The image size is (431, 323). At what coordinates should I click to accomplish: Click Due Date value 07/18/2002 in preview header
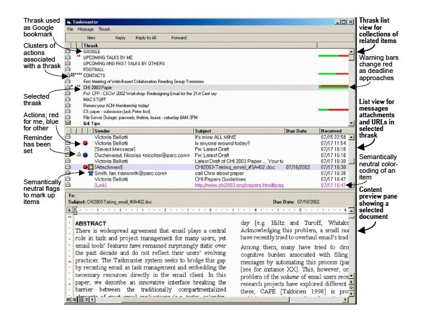pos(308,202)
